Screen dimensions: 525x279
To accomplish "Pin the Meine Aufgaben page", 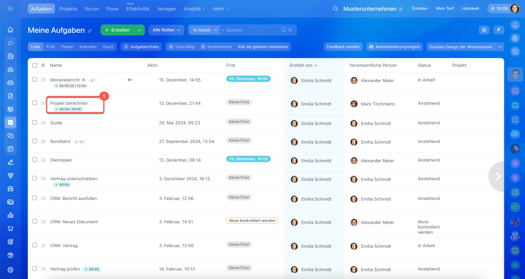I will pyautogui.click(x=90, y=31).
